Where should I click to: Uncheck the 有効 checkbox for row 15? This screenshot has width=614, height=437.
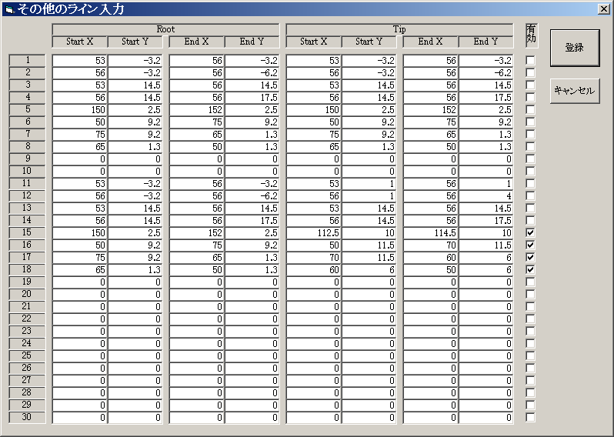(530, 232)
